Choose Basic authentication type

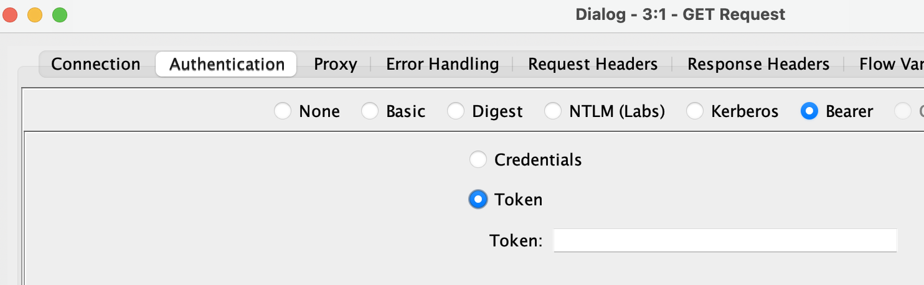pos(370,111)
